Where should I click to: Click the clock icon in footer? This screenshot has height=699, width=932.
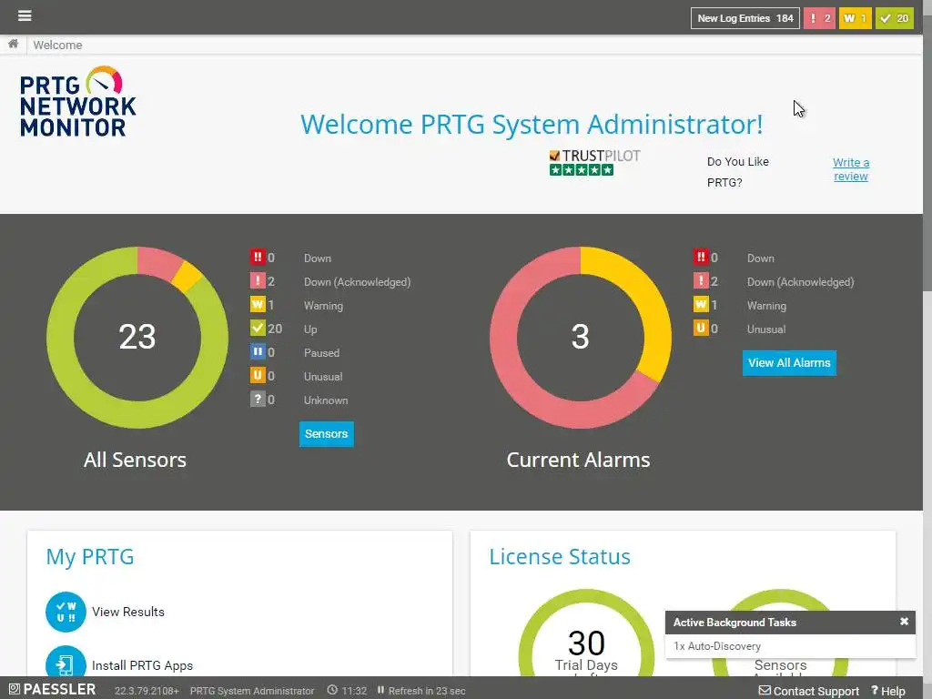pyautogui.click(x=332, y=691)
